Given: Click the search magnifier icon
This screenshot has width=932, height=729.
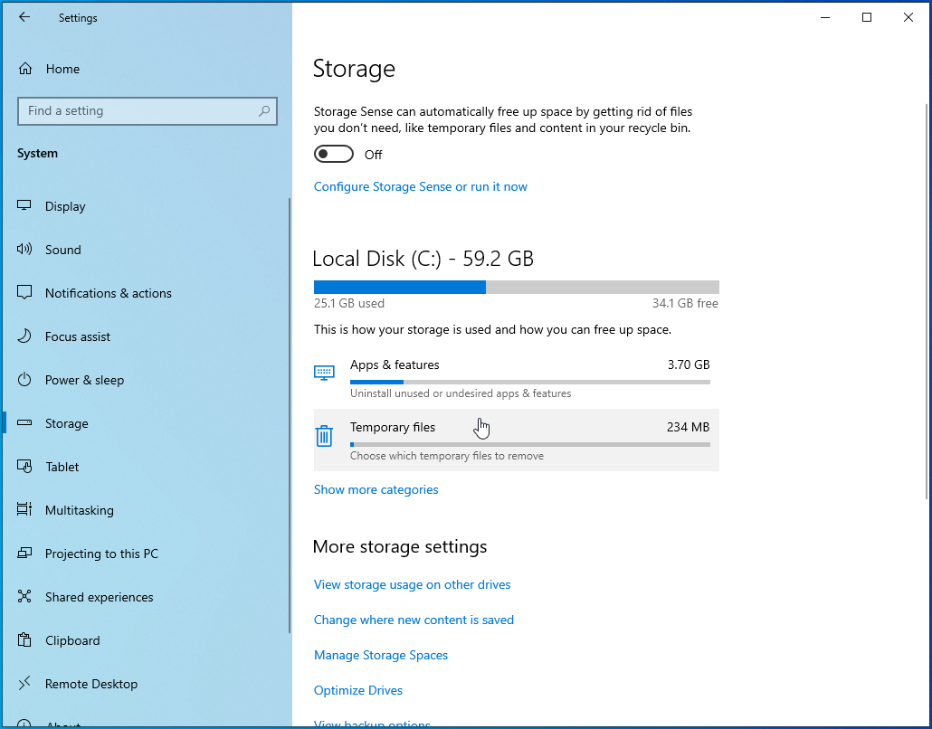Looking at the screenshot, I should (x=264, y=111).
